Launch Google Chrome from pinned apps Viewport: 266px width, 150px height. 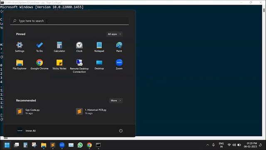(x=39, y=65)
